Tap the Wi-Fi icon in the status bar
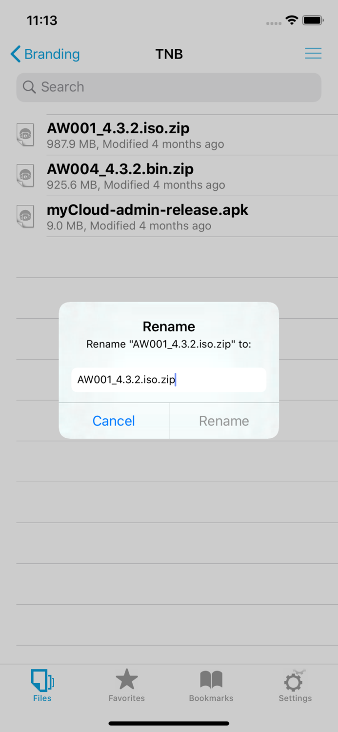 [x=292, y=20]
